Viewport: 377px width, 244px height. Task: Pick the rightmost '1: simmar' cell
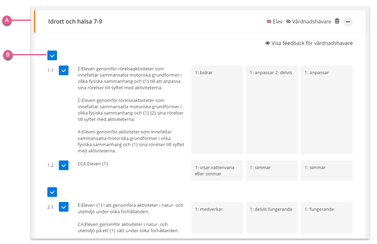coord(327,171)
